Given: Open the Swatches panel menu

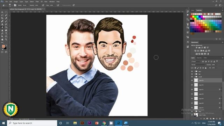Looking at the screenshot, I should pyautogui.click(x=223, y=10).
